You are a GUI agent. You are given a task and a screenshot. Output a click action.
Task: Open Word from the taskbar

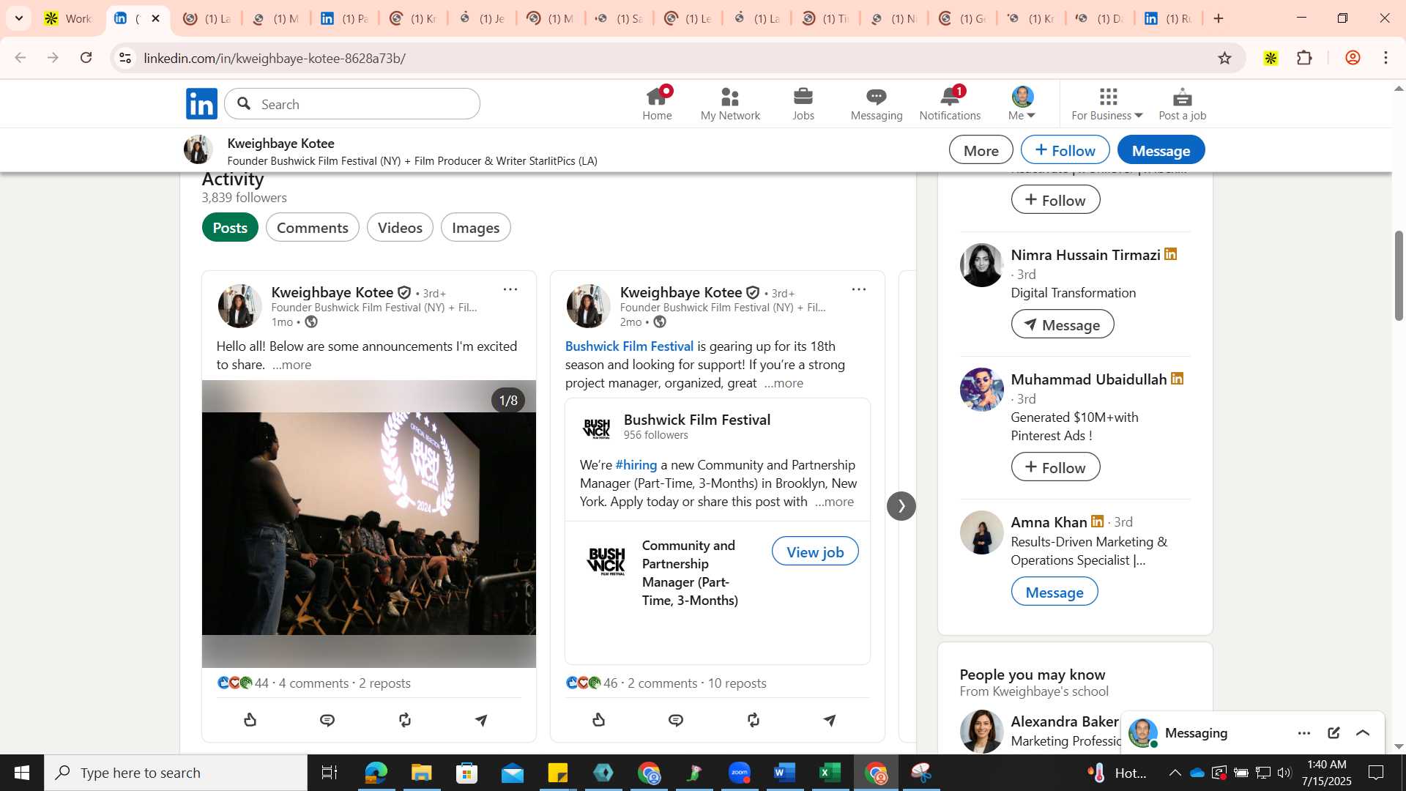(784, 773)
